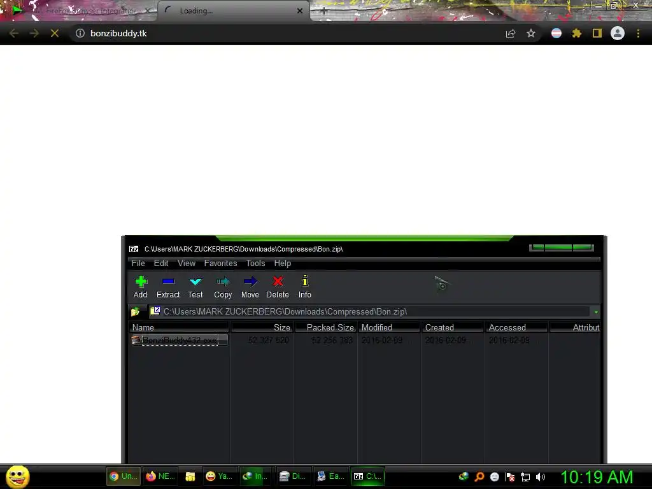652x489 pixels.
Task: Open the folder taskbar icon
Action: click(190, 476)
